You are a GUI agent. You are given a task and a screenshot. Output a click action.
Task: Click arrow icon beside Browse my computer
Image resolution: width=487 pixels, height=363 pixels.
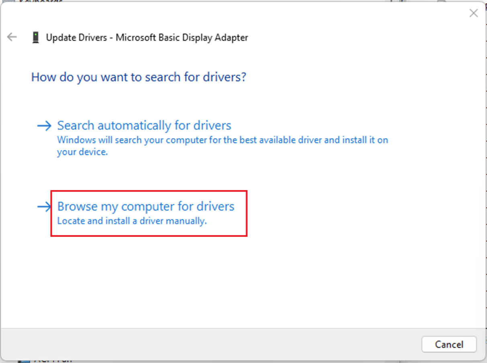click(44, 206)
